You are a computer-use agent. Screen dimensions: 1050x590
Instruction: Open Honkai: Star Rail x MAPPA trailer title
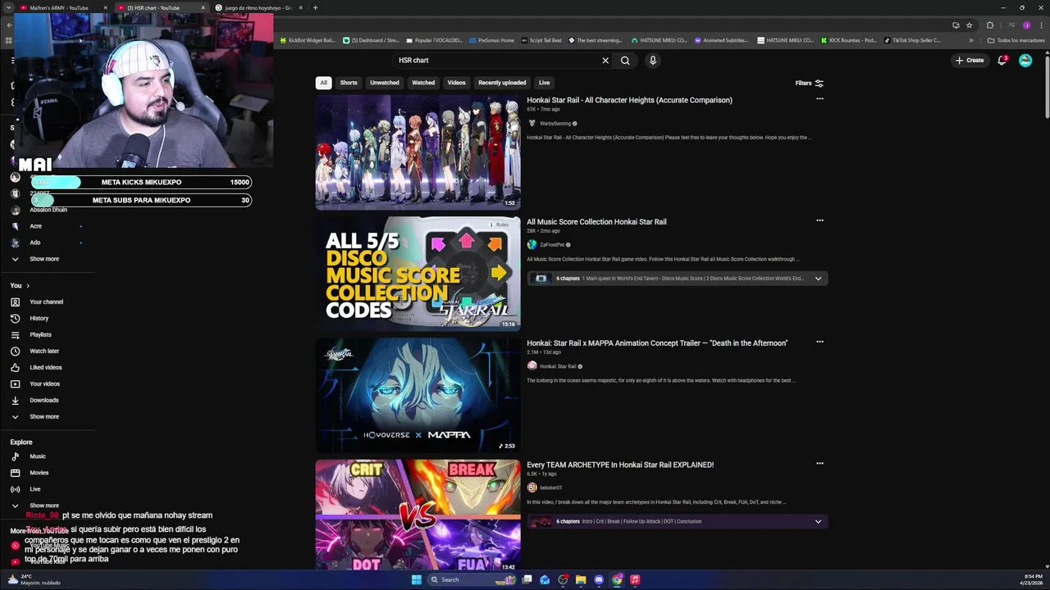[657, 343]
